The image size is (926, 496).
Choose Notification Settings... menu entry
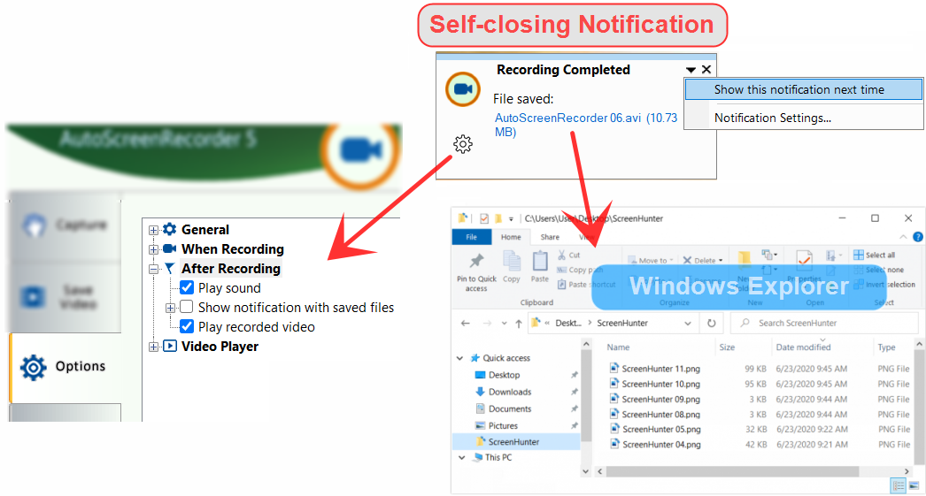click(772, 118)
